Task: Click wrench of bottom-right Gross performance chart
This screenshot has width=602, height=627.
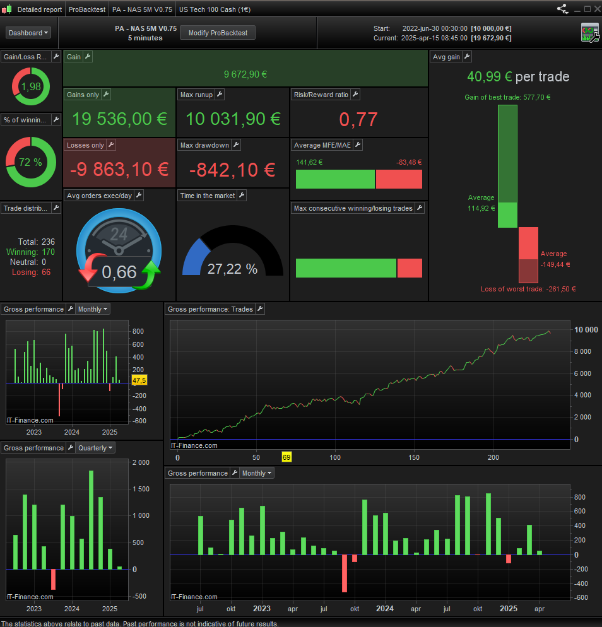Action: [235, 472]
